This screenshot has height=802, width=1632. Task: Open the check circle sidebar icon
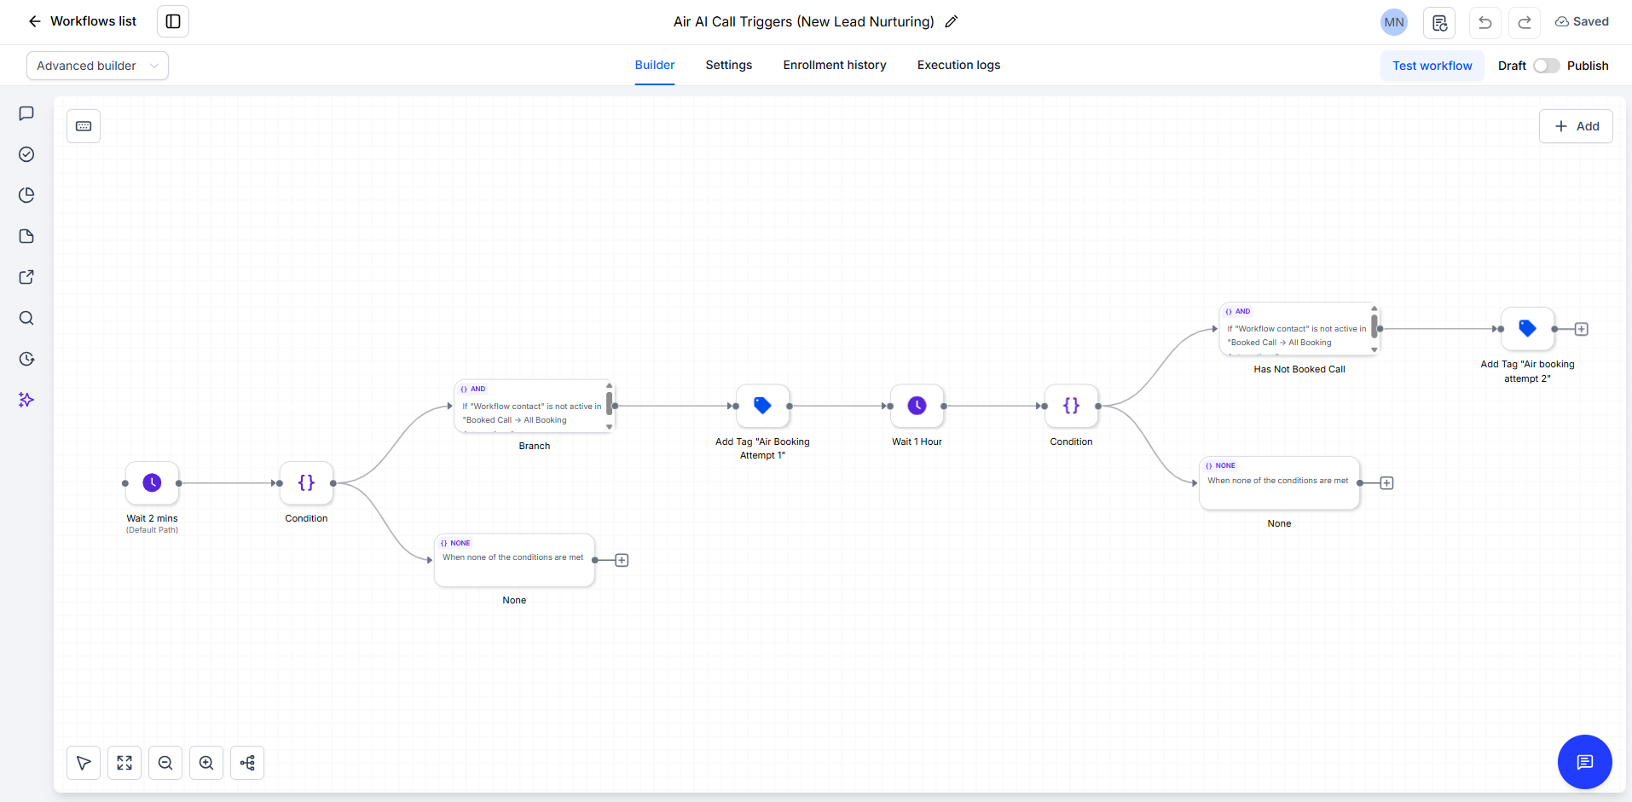[x=26, y=154]
